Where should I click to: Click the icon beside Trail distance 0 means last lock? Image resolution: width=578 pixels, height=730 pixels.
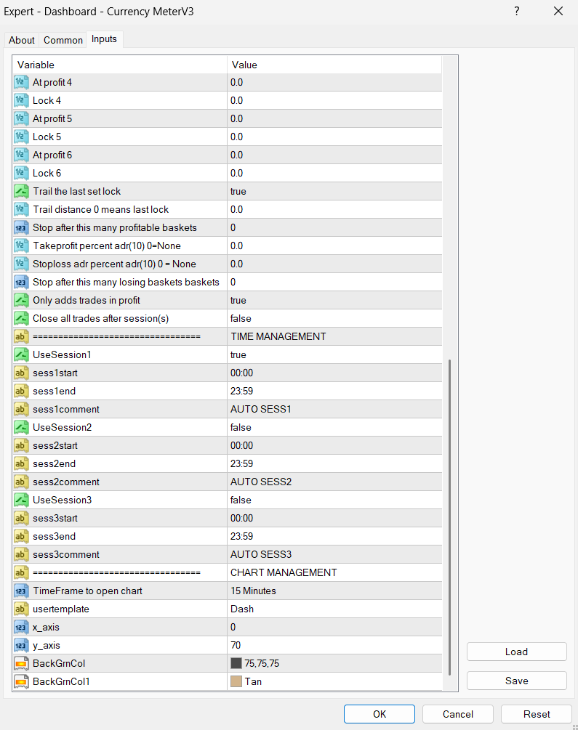coord(21,209)
